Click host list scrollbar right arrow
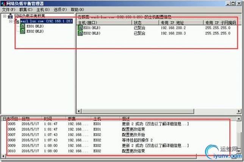 point(239,111)
